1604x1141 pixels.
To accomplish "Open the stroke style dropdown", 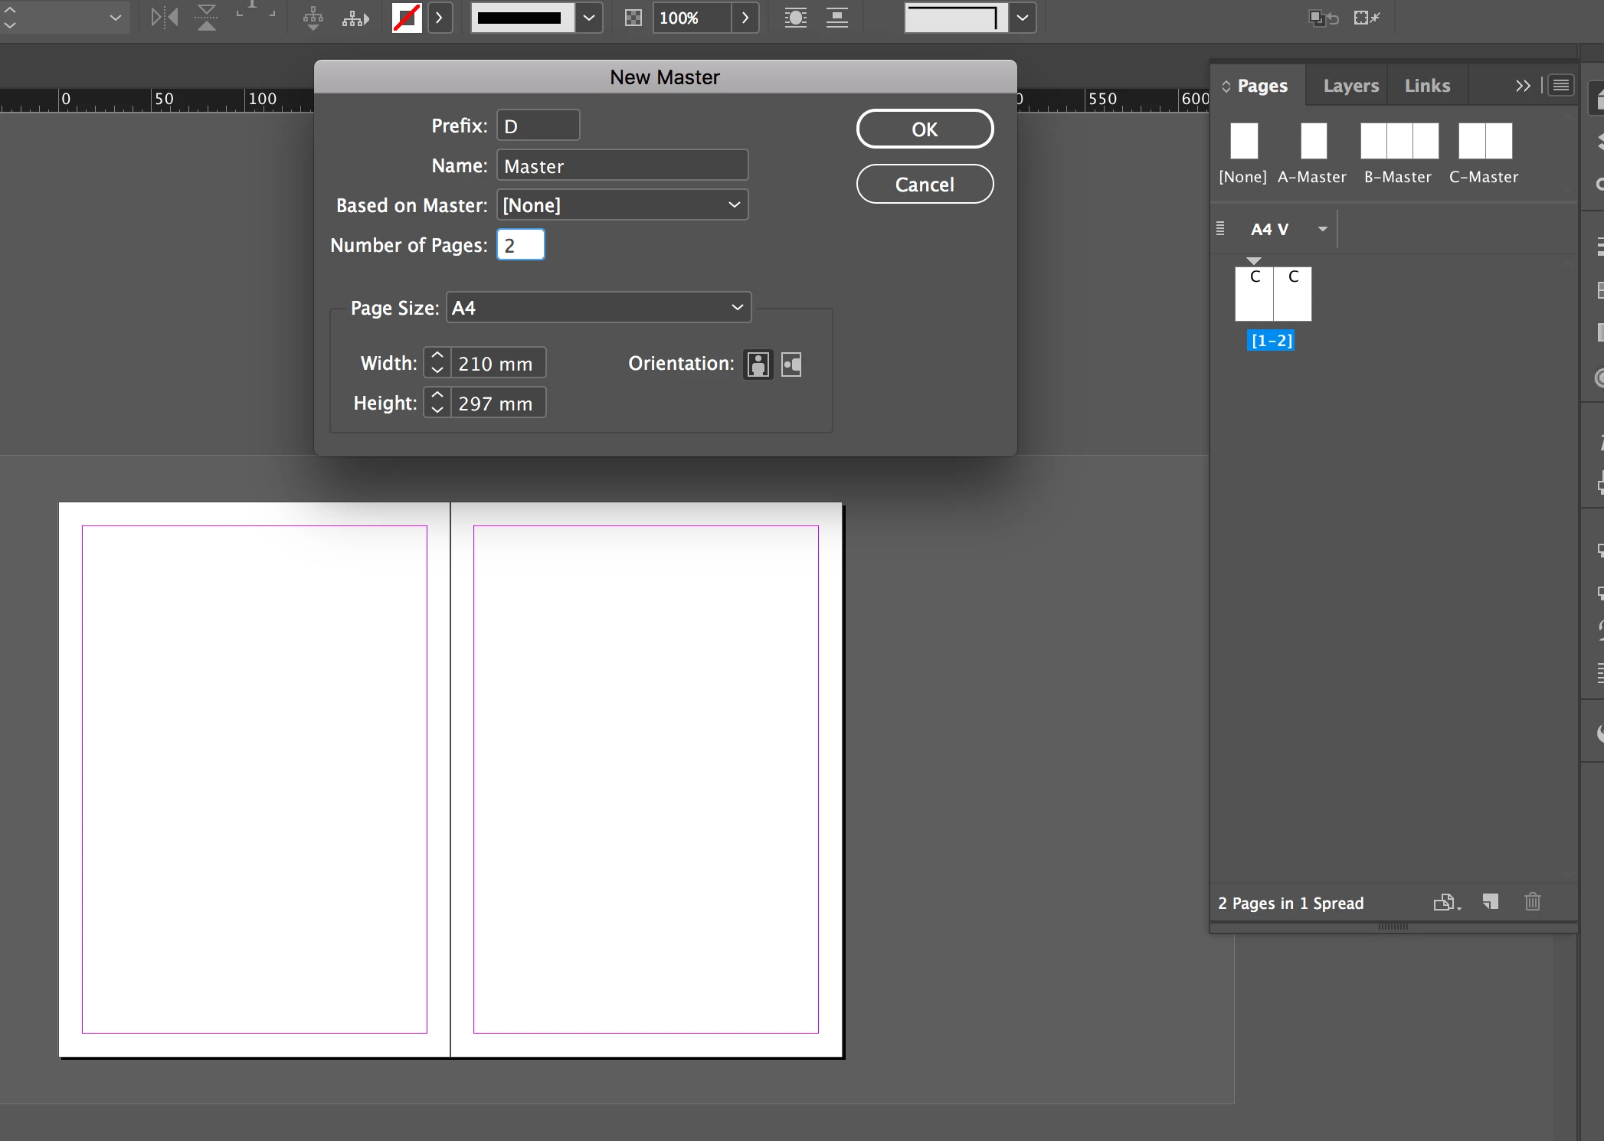I will [x=588, y=18].
